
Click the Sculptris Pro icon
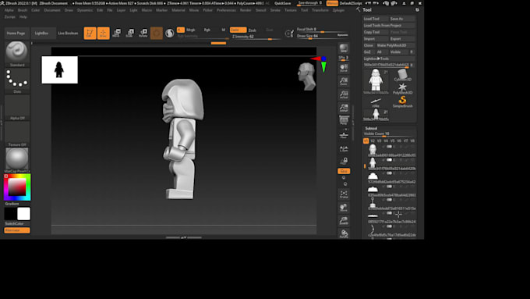click(170, 34)
